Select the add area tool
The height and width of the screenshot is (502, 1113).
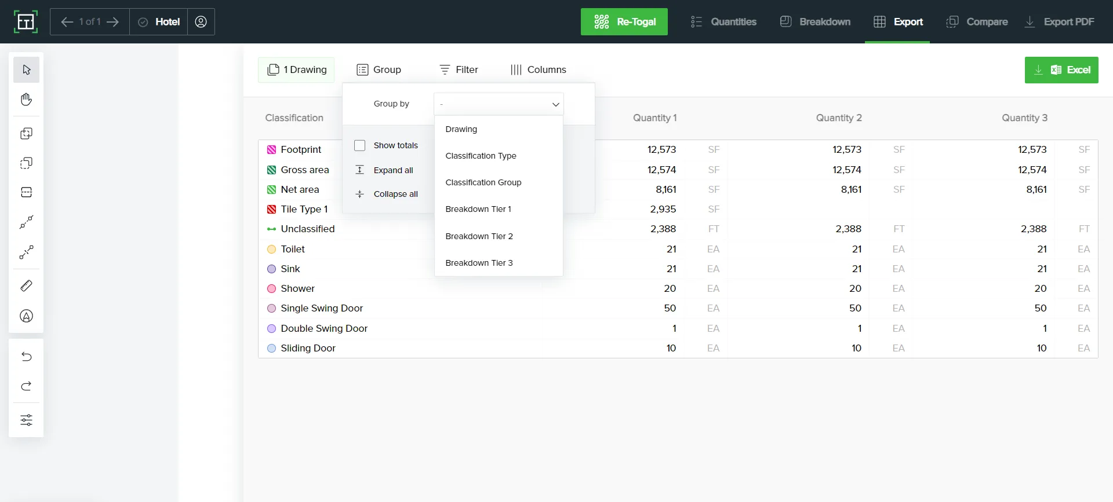coord(26,134)
